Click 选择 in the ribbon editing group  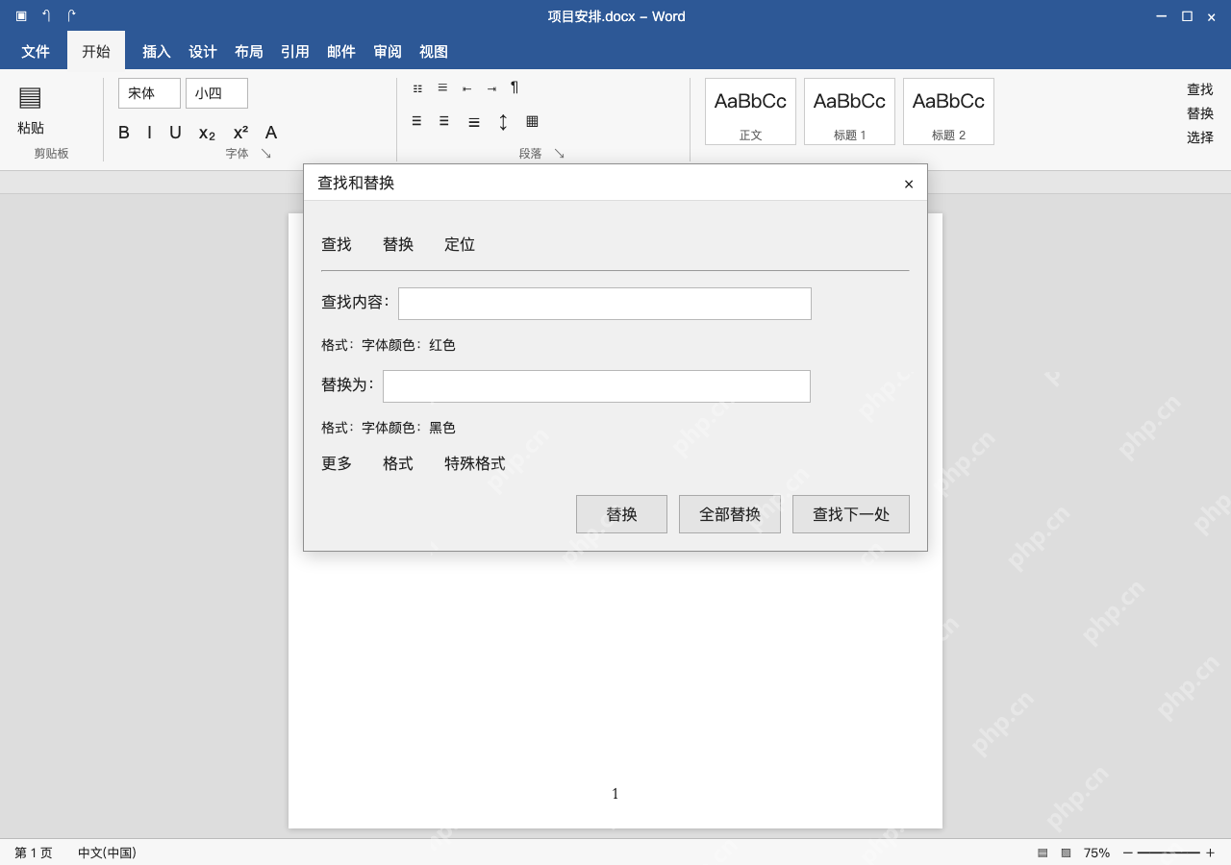(x=1200, y=137)
